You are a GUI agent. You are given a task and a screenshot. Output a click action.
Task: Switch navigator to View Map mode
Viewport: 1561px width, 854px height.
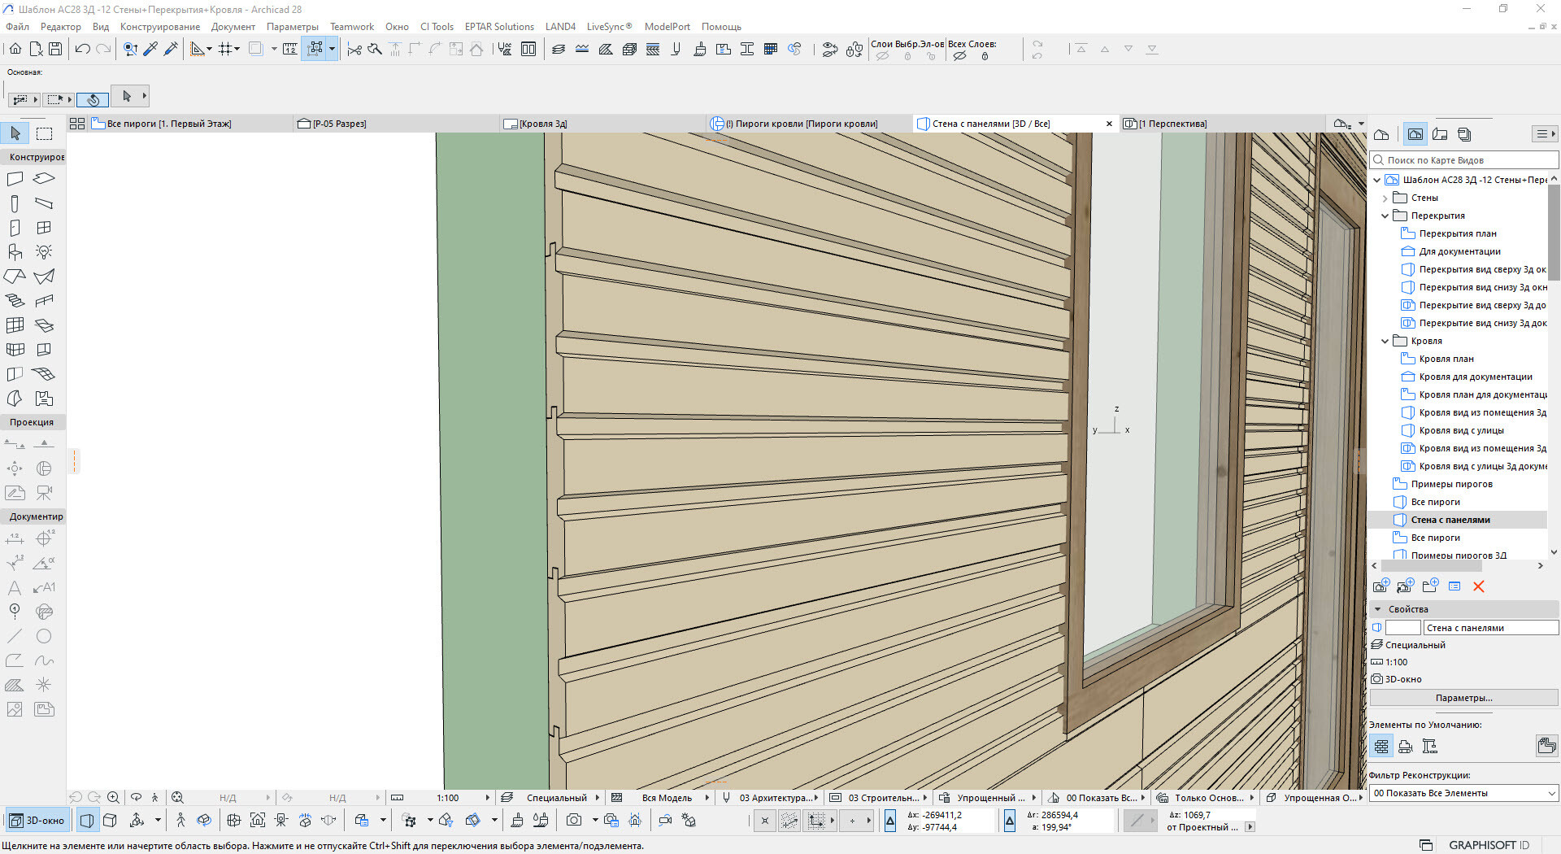1415,134
